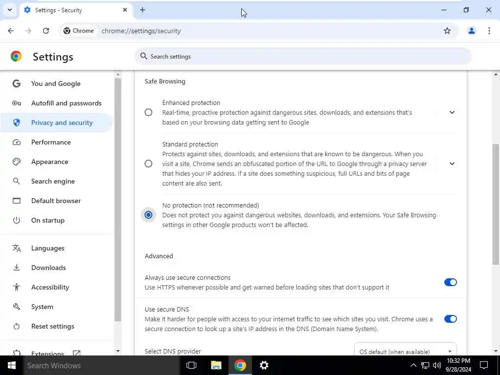Open Autofill and passwords section
Viewport: 500px width, 375px height.
click(57, 103)
